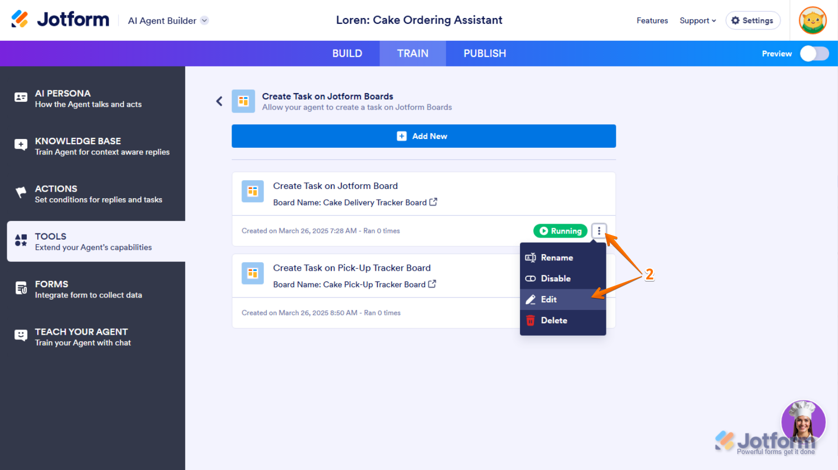The height and width of the screenshot is (470, 838).
Task: Click the AI Persona sidebar icon
Action: 21,98
